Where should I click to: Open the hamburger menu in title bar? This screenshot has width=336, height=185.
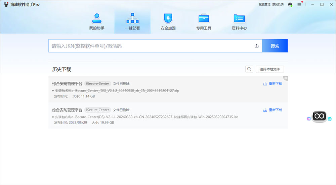pos(299,4)
